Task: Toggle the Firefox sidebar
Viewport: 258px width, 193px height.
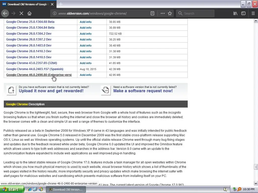Action: 243,14
